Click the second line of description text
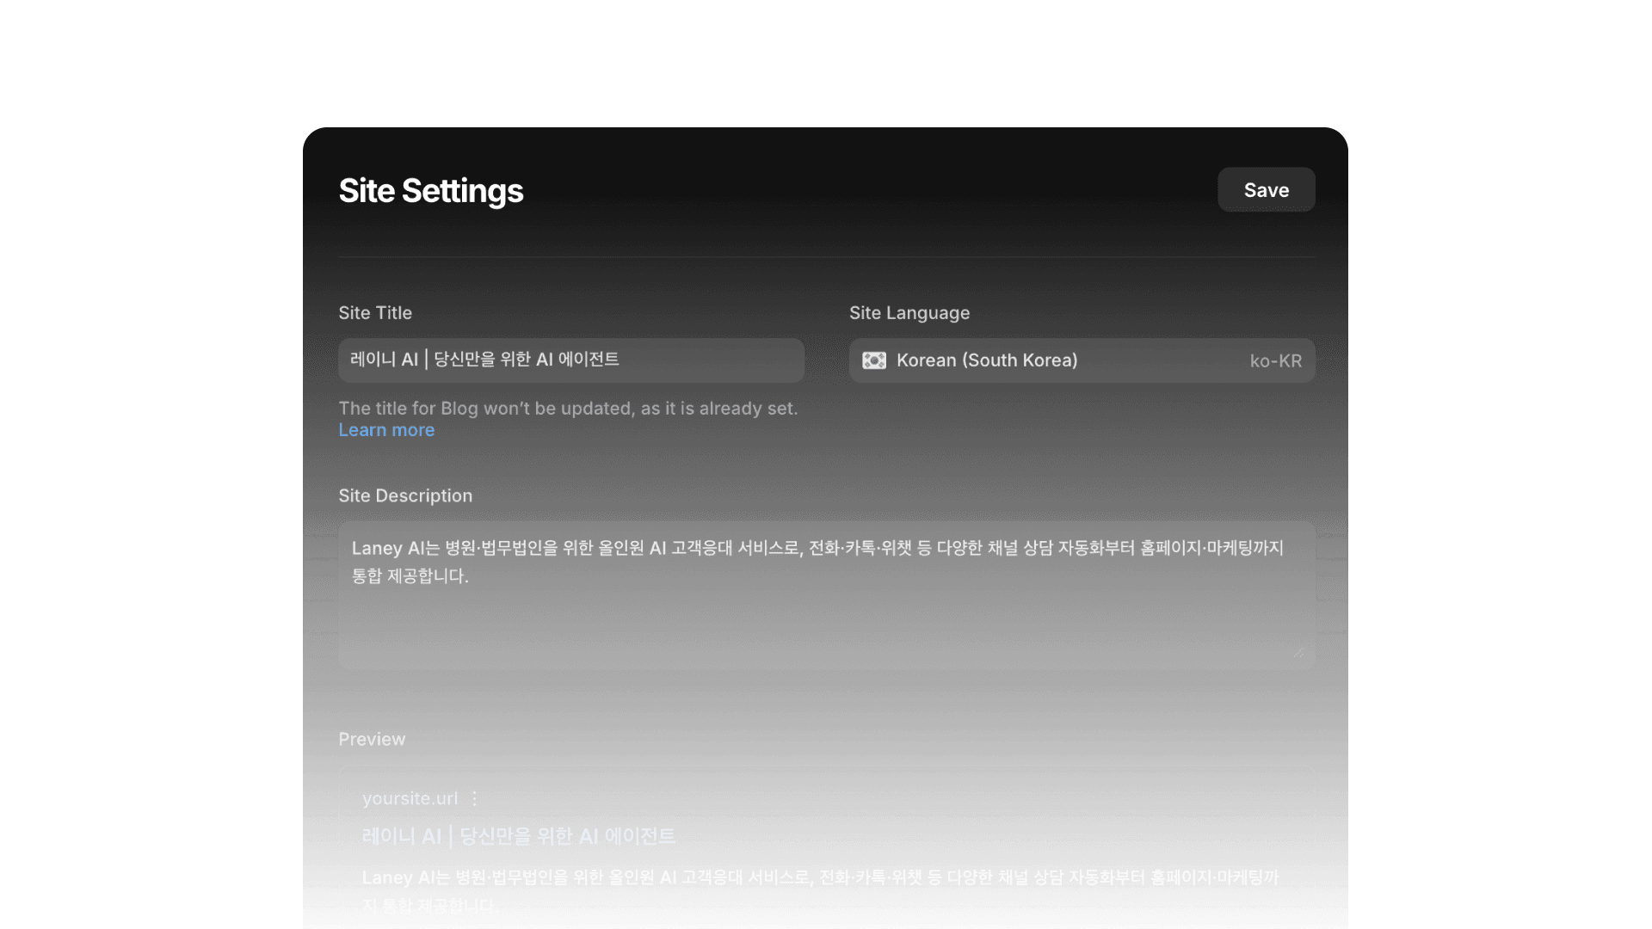 click(x=410, y=576)
